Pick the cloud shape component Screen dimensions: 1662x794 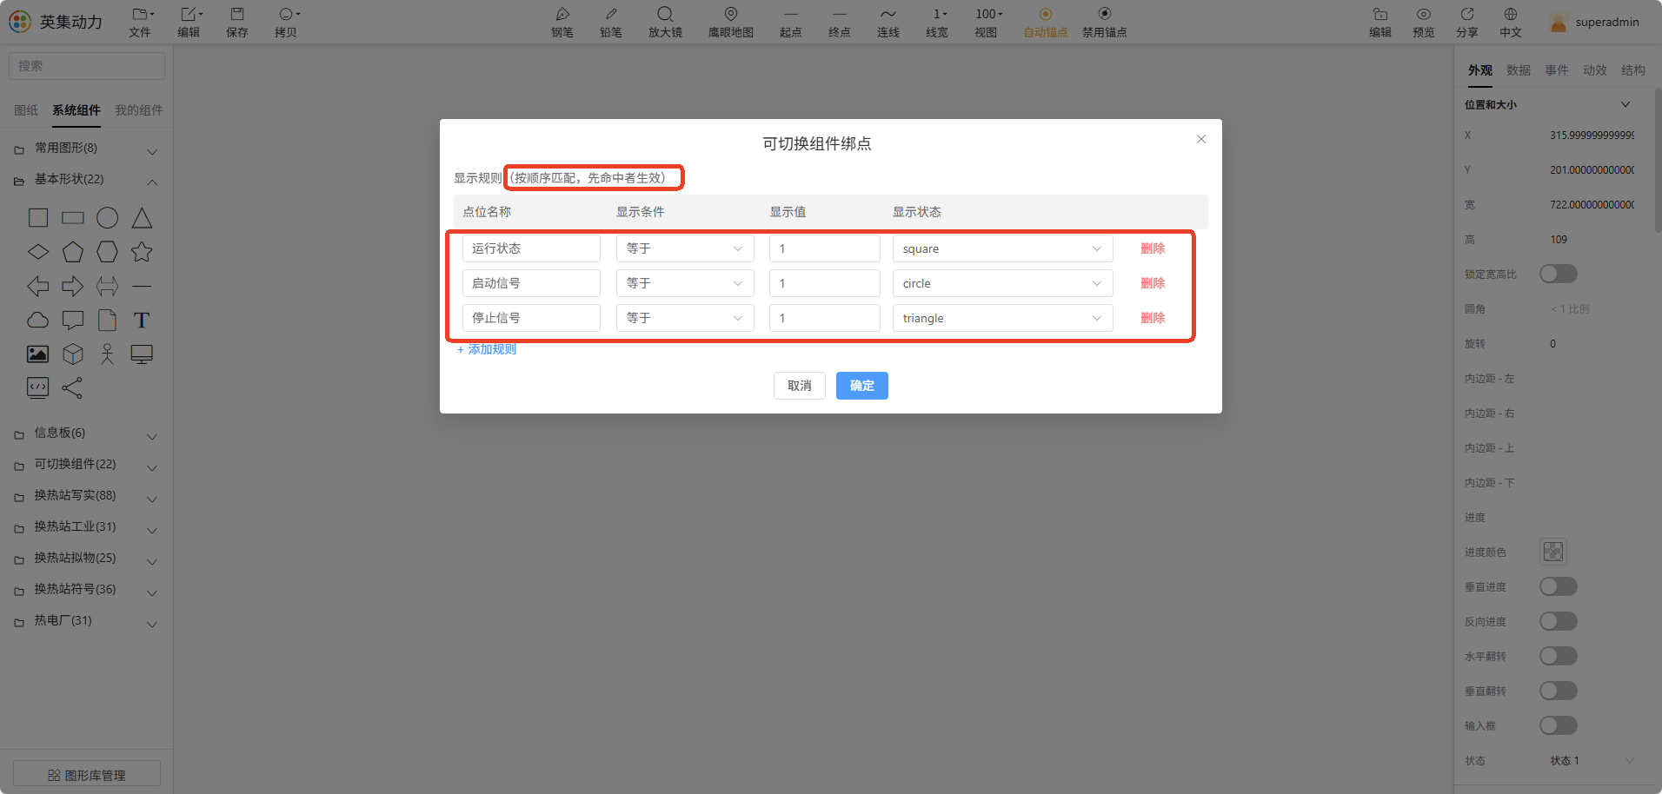[38, 320]
